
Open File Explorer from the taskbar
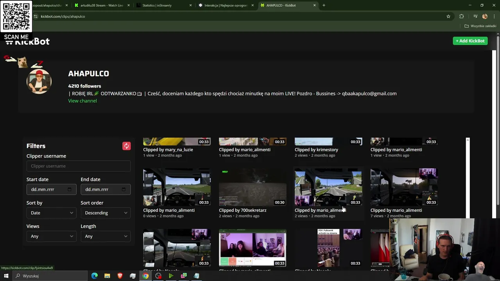(107, 276)
